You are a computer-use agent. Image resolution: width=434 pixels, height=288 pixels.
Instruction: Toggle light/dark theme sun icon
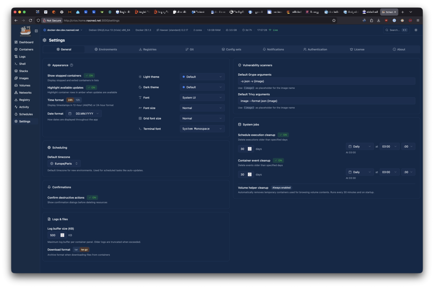pyautogui.click(x=416, y=30)
